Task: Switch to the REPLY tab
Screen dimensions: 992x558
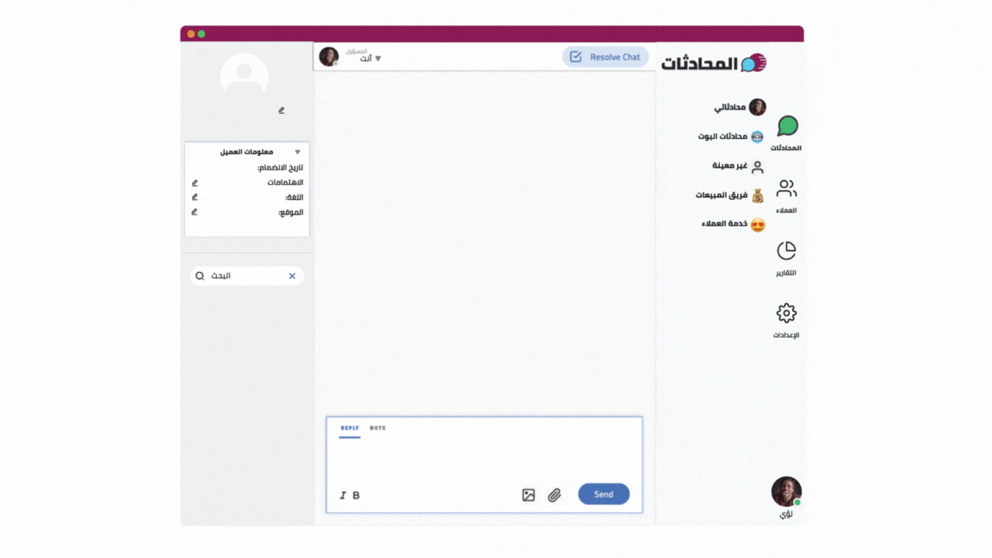Action: click(x=350, y=428)
